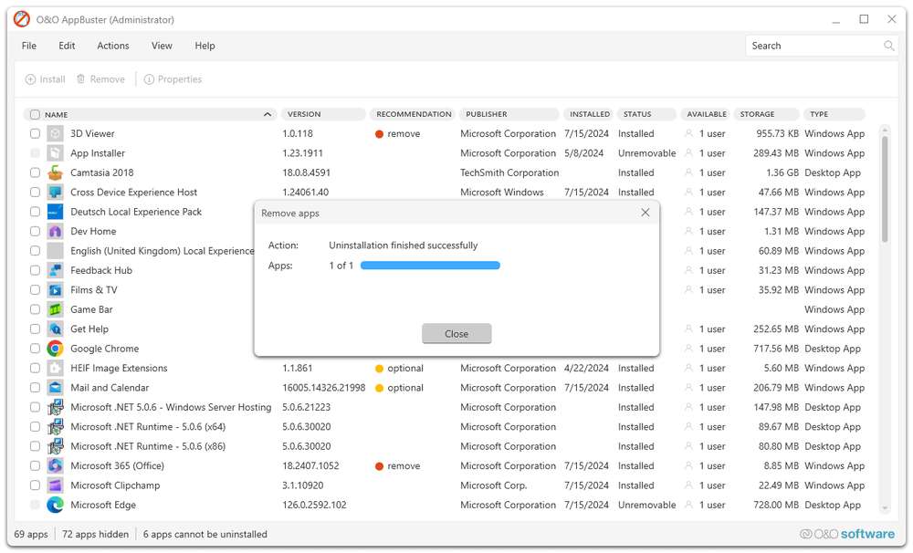Image resolution: width=913 pixels, height=553 pixels.
Task: Click the search magnifier icon
Action: [x=888, y=46]
